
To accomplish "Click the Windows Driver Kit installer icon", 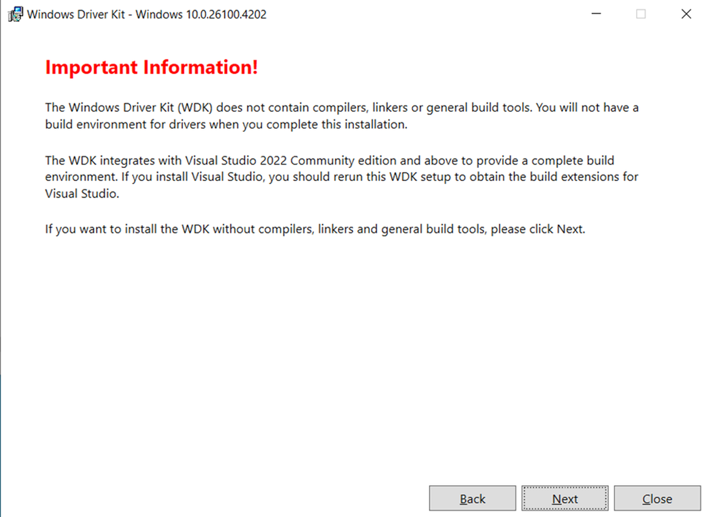I will (16, 14).
